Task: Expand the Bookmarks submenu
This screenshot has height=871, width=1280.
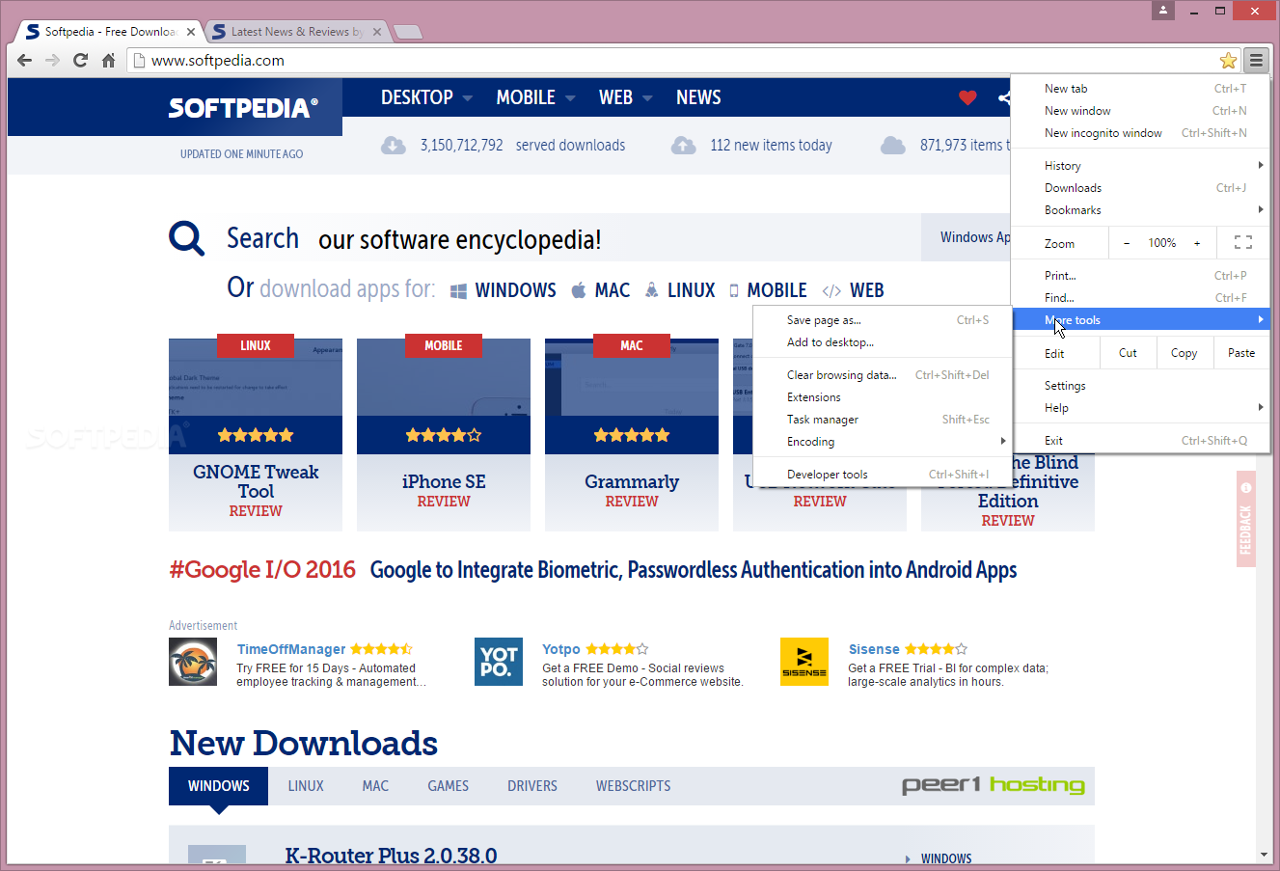Action: pyautogui.click(x=1140, y=210)
